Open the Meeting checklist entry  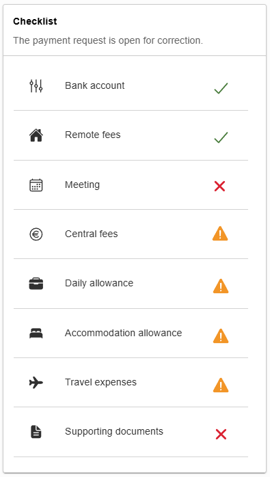(x=131, y=185)
